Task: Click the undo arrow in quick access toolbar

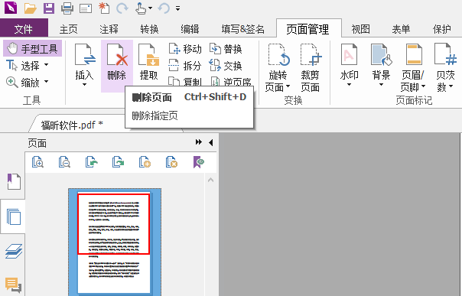Action: pyautogui.click(x=164, y=8)
